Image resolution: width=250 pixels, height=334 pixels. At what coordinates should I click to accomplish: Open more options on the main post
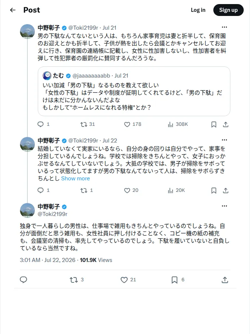[224, 206]
